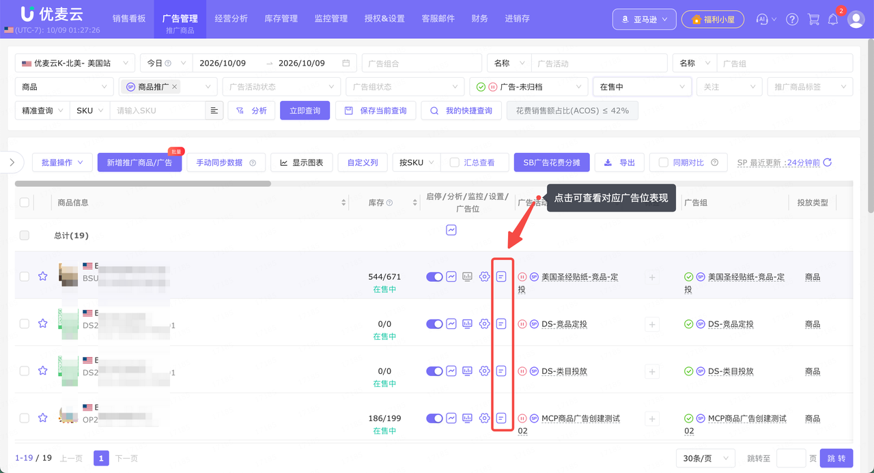This screenshot has height=473, width=874.
Task: Open the help question mark icon
Action: (x=792, y=19)
